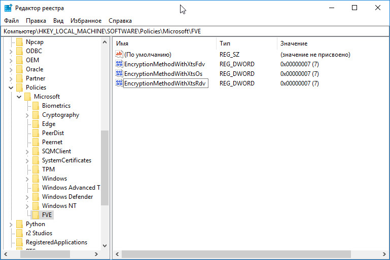Expand the Cryptography tree node
Screen dimensions: 390x260
click(x=27, y=115)
